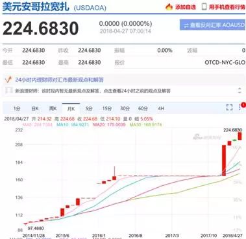Screen dimensions: 246x239
Task: Click 用手机查看行情 link
Action: click(x=227, y=7)
